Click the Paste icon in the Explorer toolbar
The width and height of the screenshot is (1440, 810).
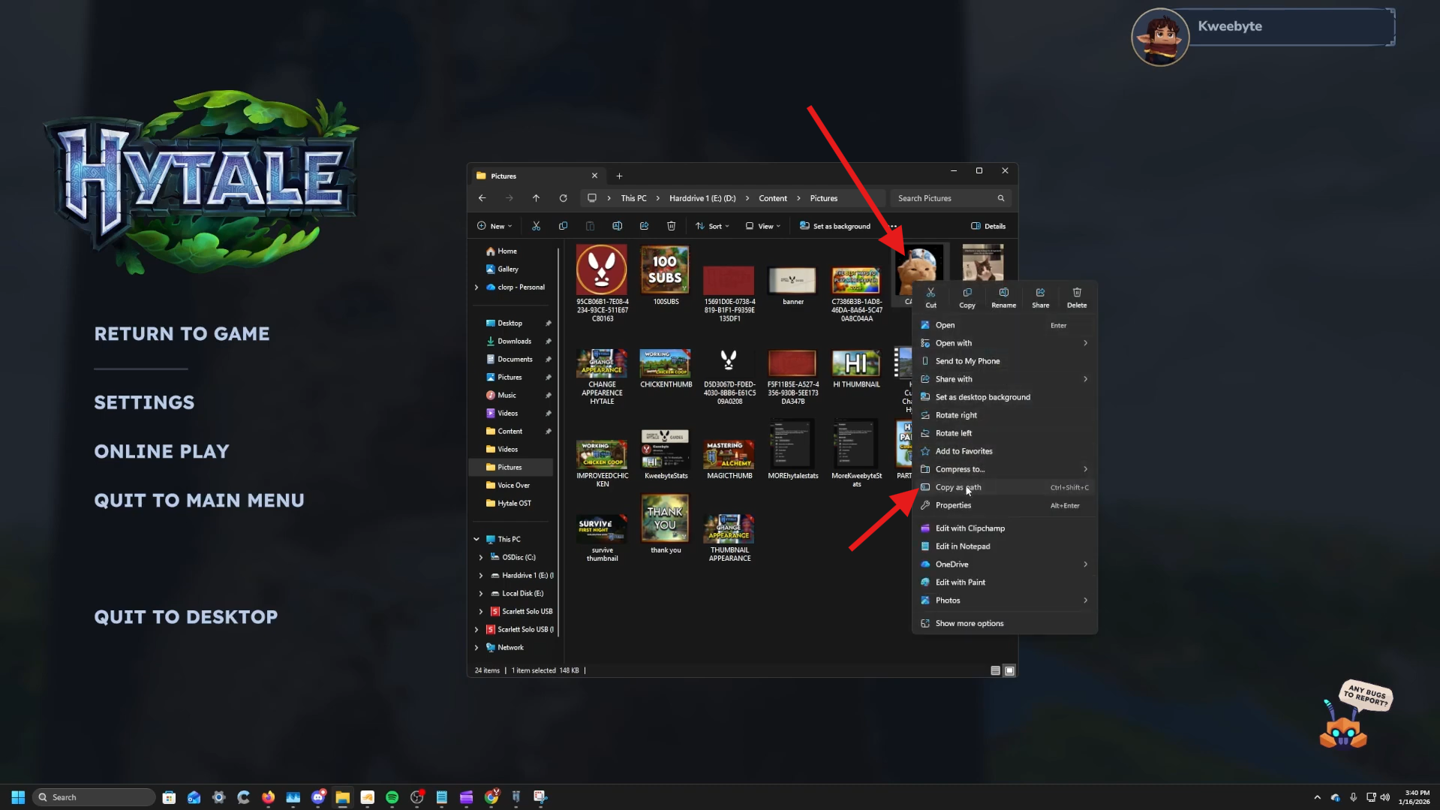pos(591,225)
